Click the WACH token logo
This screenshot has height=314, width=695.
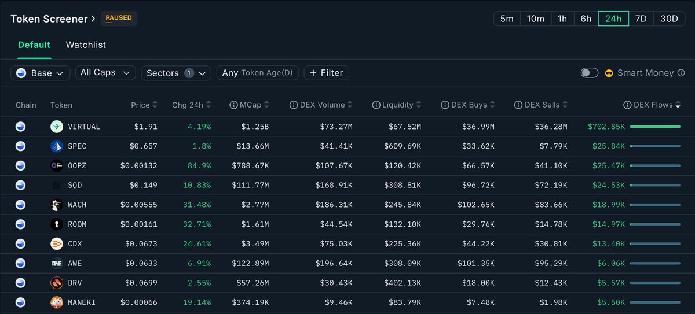click(56, 205)
